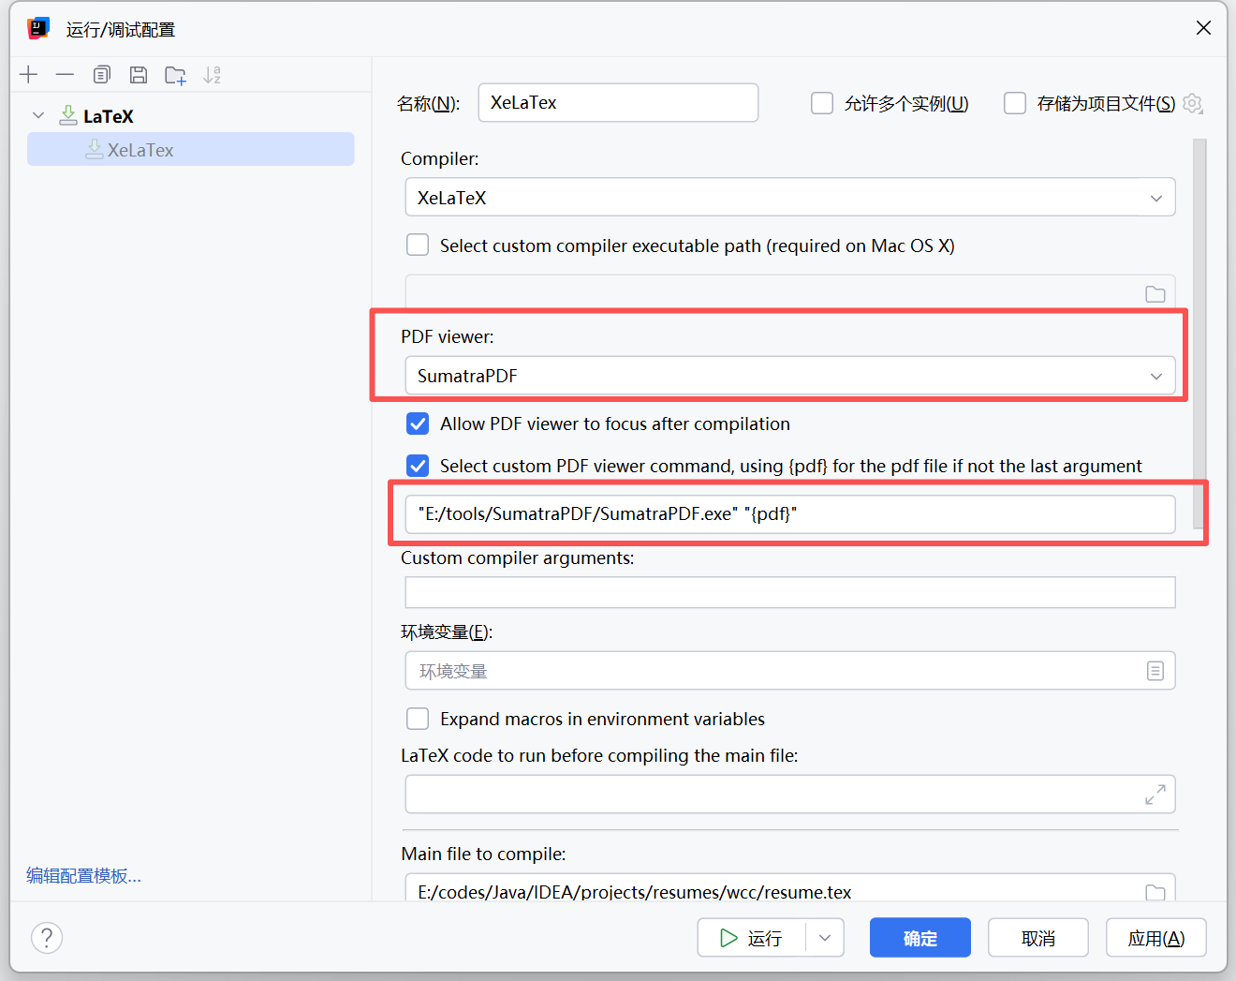Collapse the LaTeX tree node

(38, 116)
